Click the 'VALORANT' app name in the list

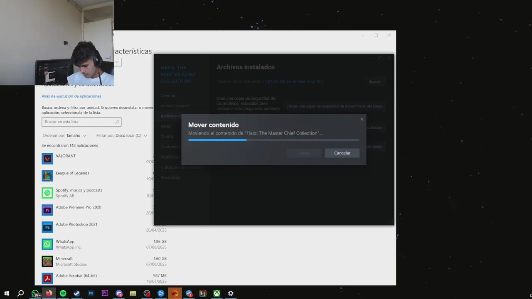click(66, 156)
